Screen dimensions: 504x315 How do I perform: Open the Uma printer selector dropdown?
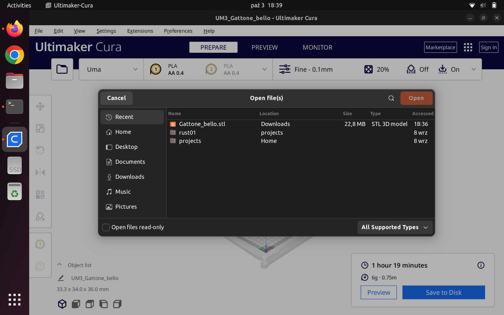(x=111, y=69)
